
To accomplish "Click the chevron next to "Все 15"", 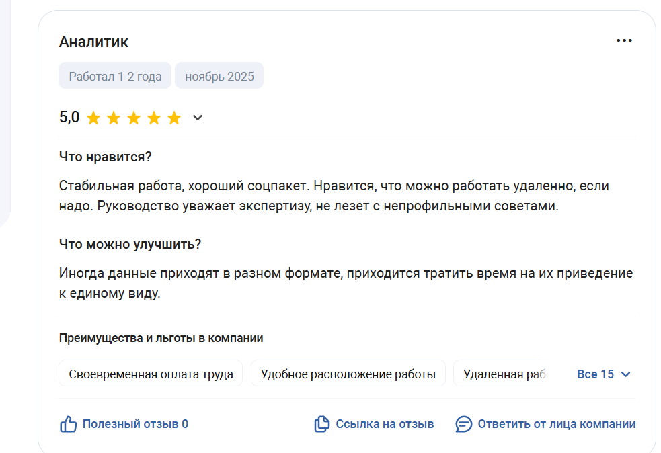I will coord(626,374).
